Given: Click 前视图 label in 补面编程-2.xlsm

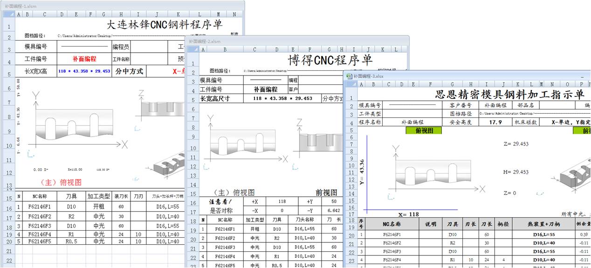Looking at the screenshot, I should pyautogui.click(x=326, y=192).
